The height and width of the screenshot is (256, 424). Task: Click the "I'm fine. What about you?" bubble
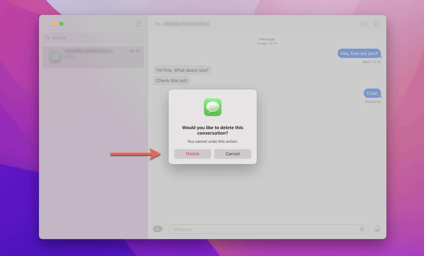coord(183,70)
